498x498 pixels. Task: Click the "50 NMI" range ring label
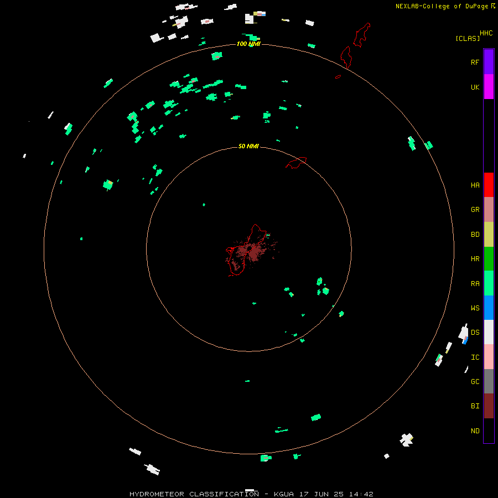248,146
